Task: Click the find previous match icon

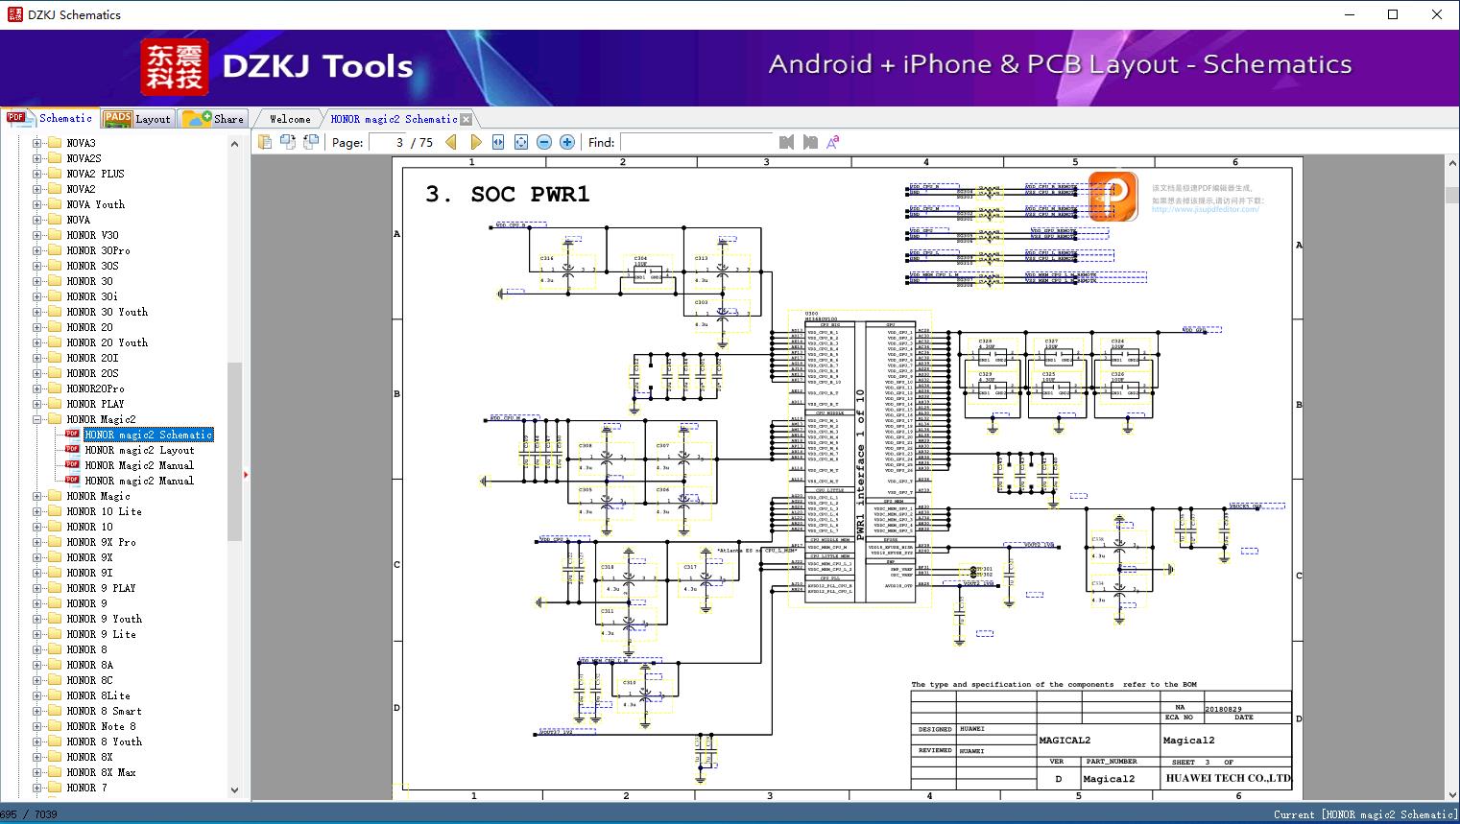Action: (787, 142)
